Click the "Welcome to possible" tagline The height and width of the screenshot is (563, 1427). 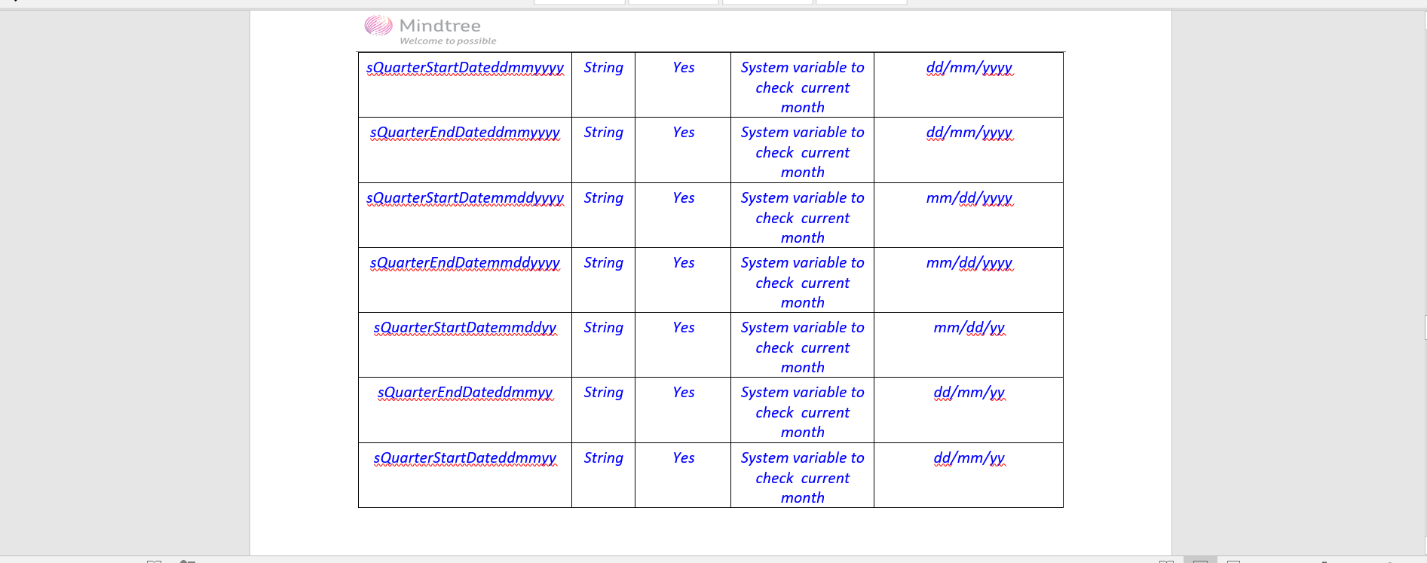[x=448, y=41]
